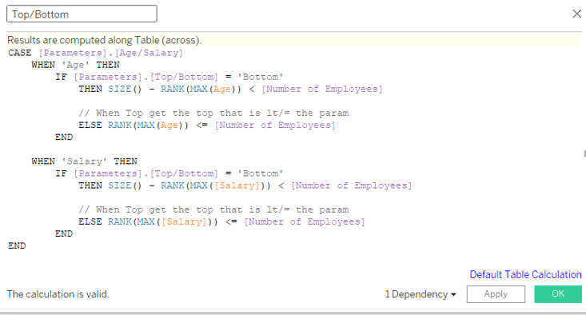The image size is (586, 315).
Task: Click the second '// When Top get the top' comment
Action: click(213, 209)
